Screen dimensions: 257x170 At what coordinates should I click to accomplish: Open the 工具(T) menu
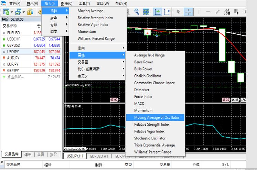click(84, 3)
